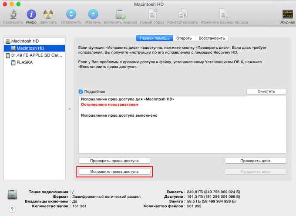Click the yellow minimize window button
The height and width of the screenshot is (216, 296).
[11, 4]
